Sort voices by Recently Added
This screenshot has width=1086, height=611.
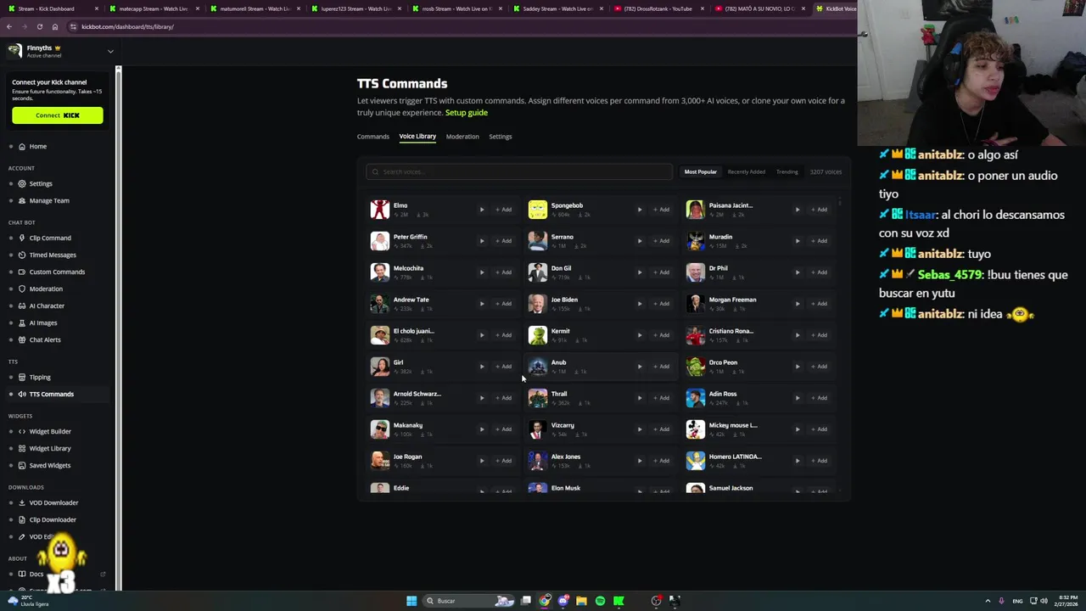coord(746,172)
